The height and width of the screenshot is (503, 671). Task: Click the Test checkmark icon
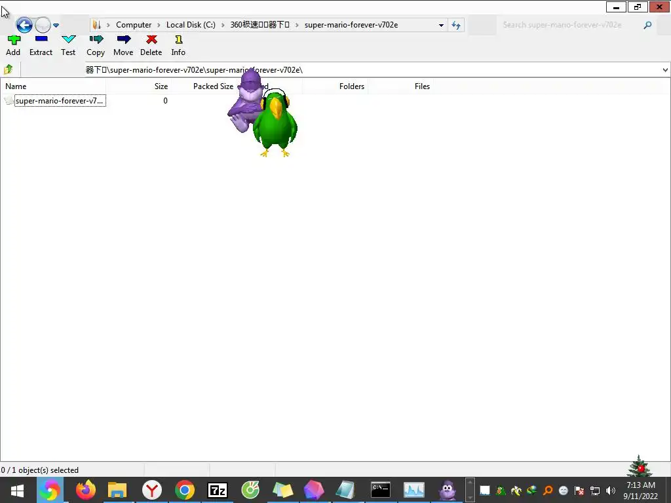[x=68, y=39]
